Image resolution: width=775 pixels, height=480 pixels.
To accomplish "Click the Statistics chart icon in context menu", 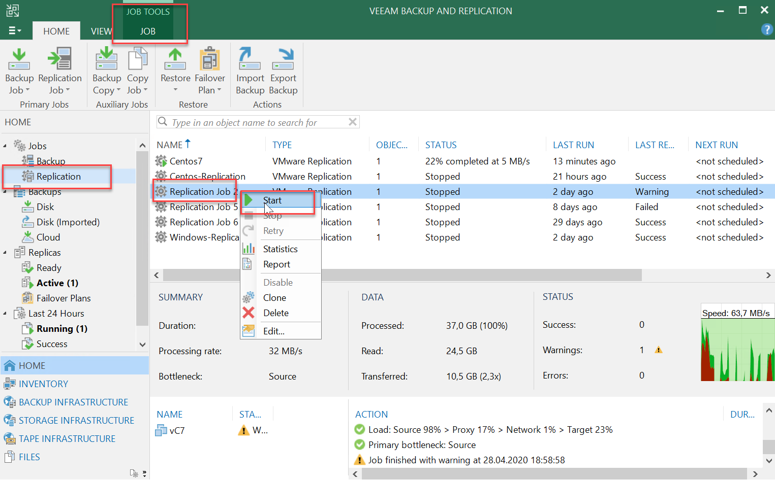I will pos(249,249).
